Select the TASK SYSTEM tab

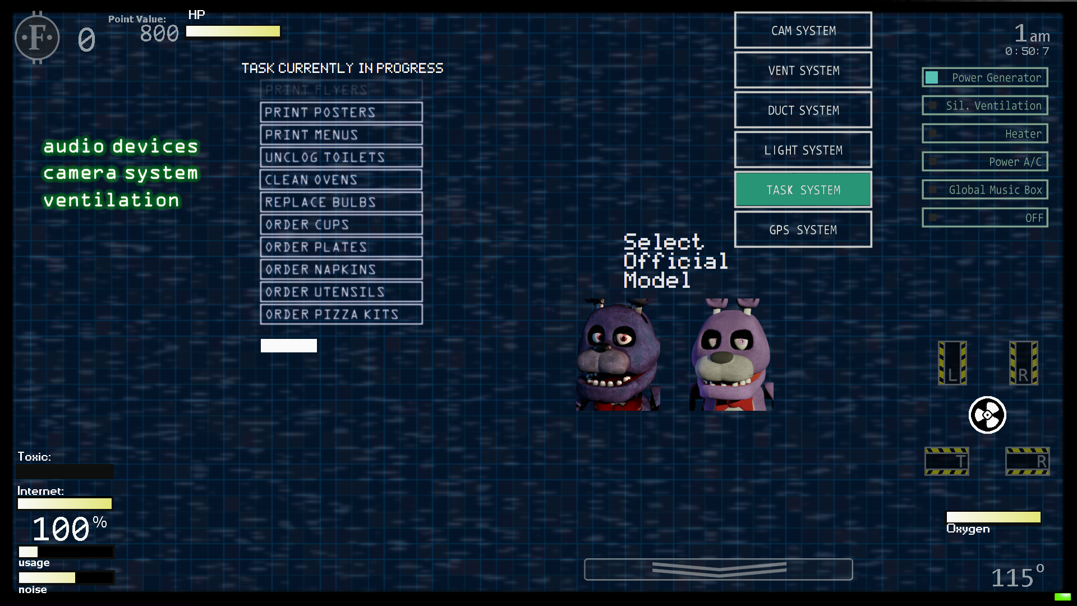coord(803,190)
